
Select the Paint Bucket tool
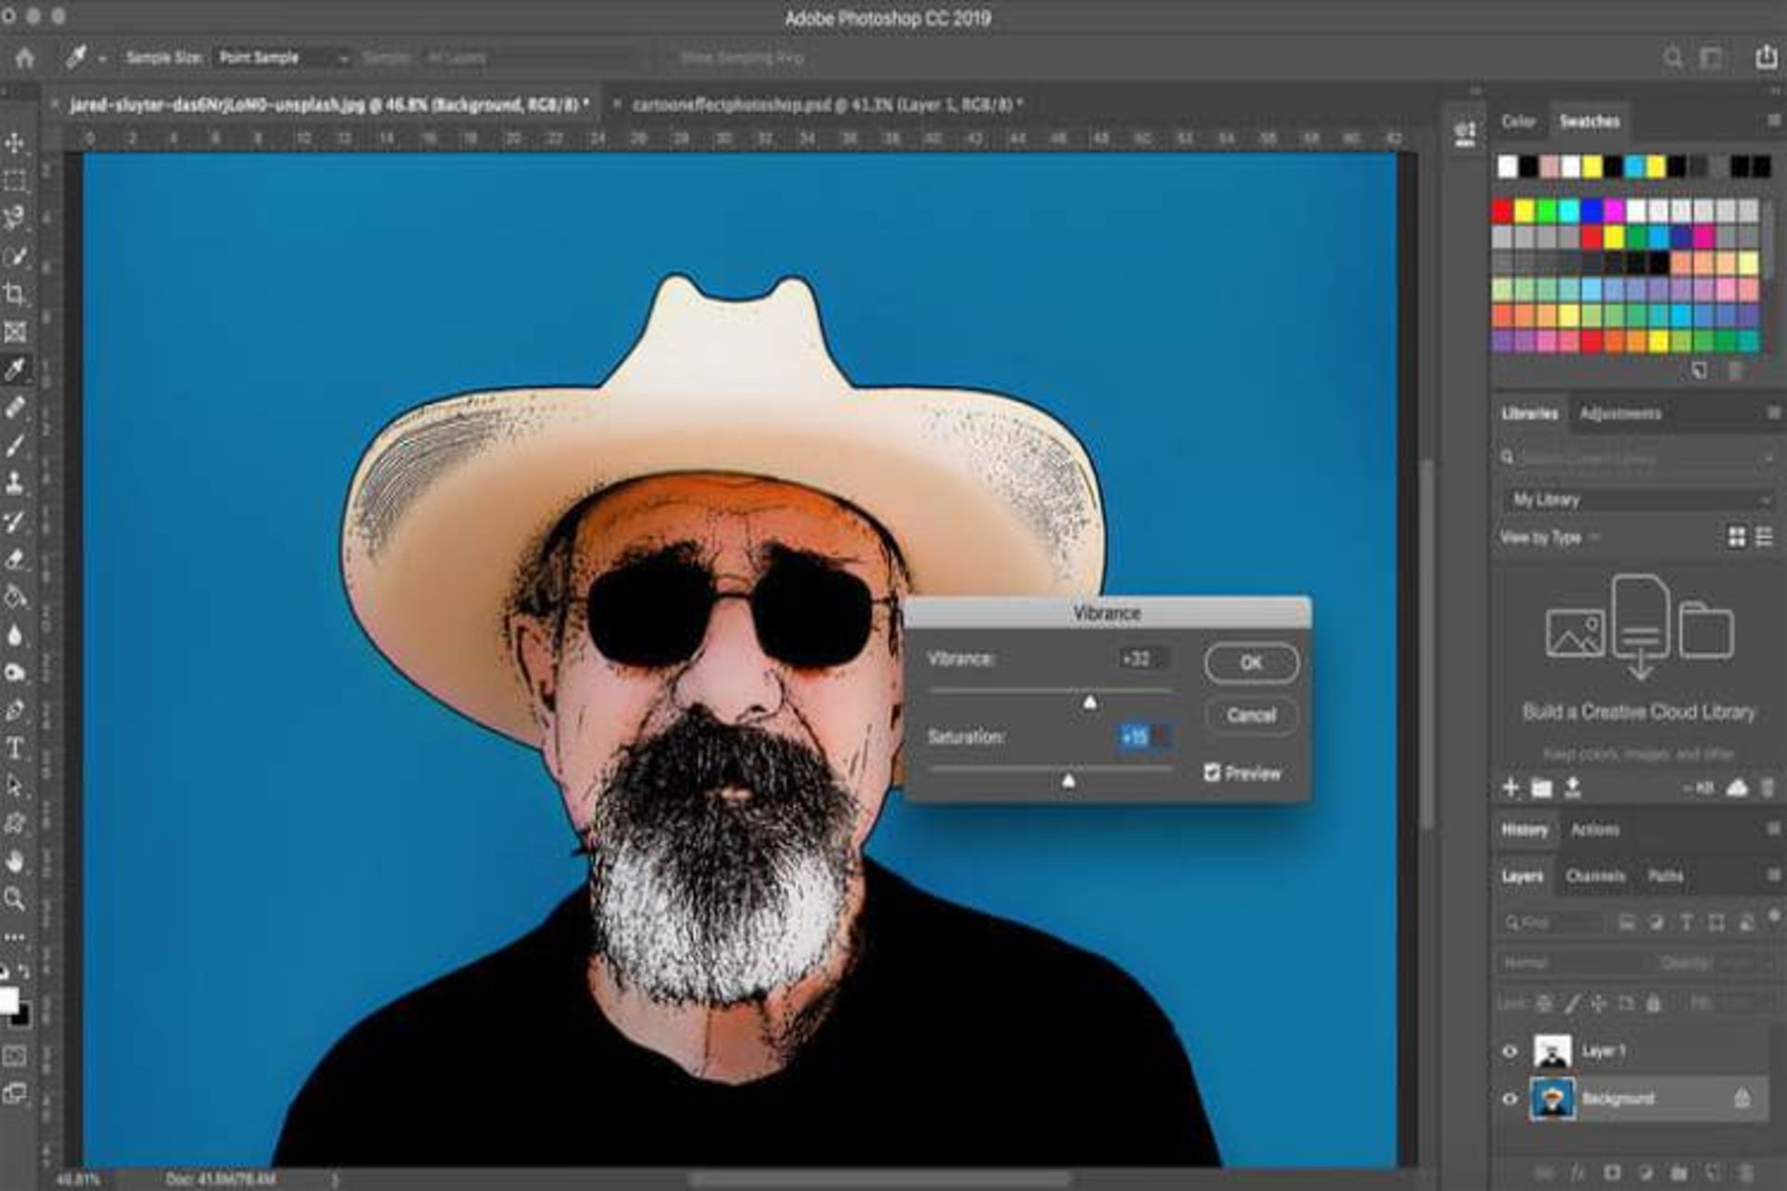(x=15, y=597)
